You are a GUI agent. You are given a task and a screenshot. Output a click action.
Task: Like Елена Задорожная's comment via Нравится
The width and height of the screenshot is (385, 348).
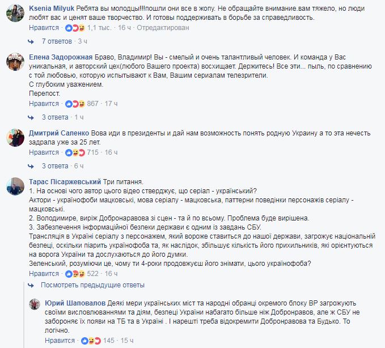tap(44, 104)
